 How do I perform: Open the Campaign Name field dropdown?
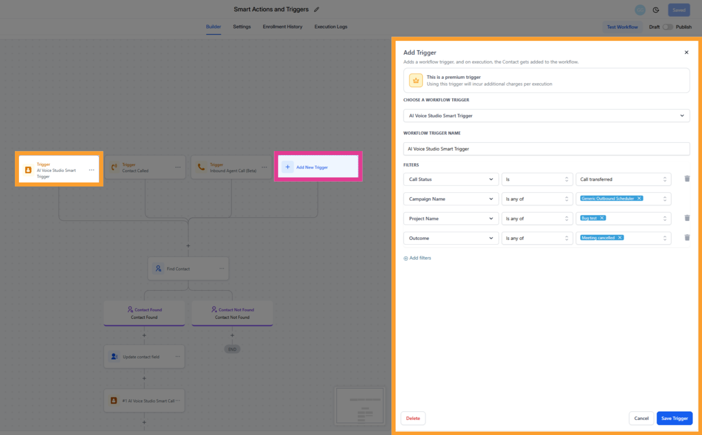point(451,199)
